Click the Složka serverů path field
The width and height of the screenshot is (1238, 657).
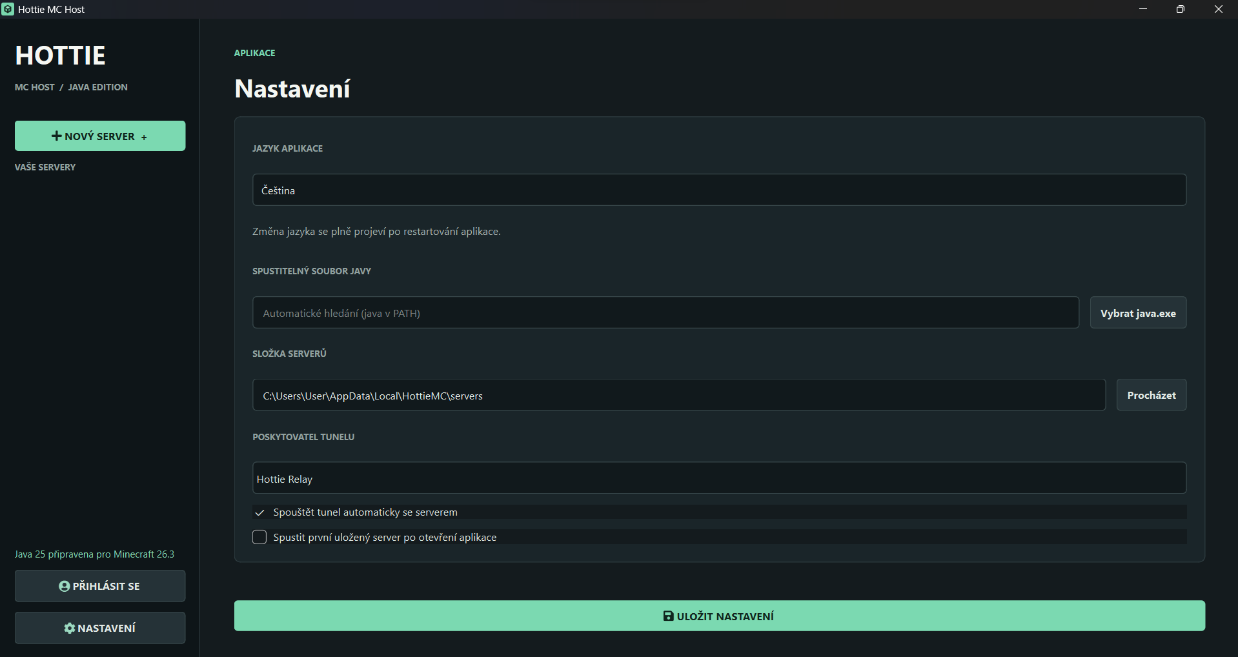[x=679, y=395]
